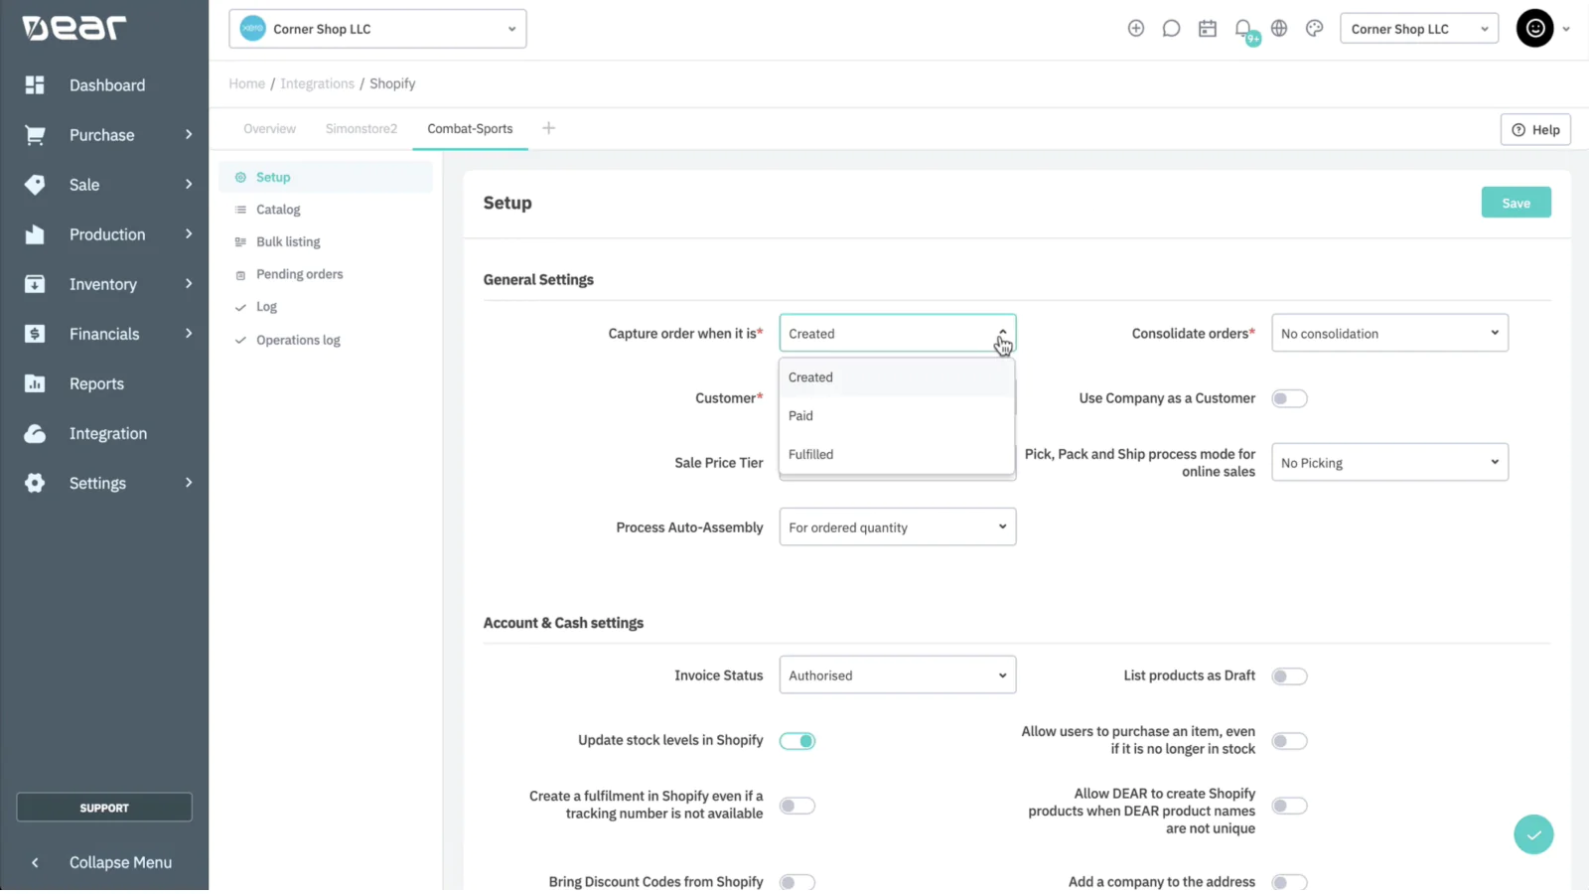Screen dimensions: 1589x894
Task: Open Pending orders in the side menu
Action: (299, 274)
